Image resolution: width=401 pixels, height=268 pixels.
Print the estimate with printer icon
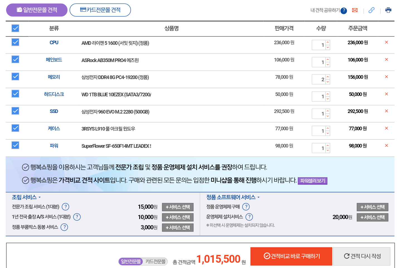tap(388, 10)
